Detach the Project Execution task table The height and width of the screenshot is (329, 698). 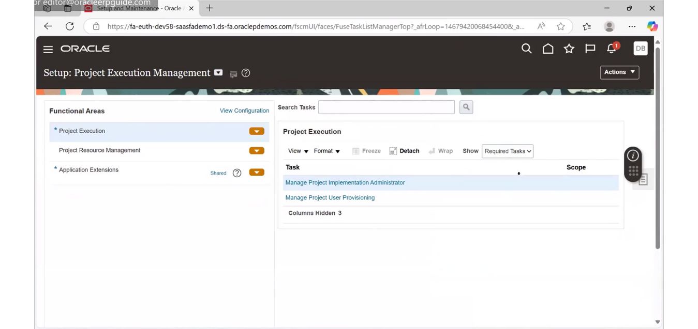(404, 151)
